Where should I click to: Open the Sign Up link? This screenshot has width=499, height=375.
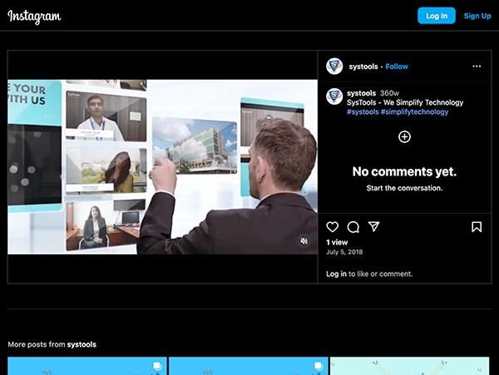(x=477, y=16)
